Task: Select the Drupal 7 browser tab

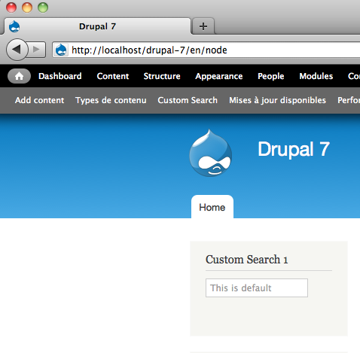Action: (x=97, y=26)
